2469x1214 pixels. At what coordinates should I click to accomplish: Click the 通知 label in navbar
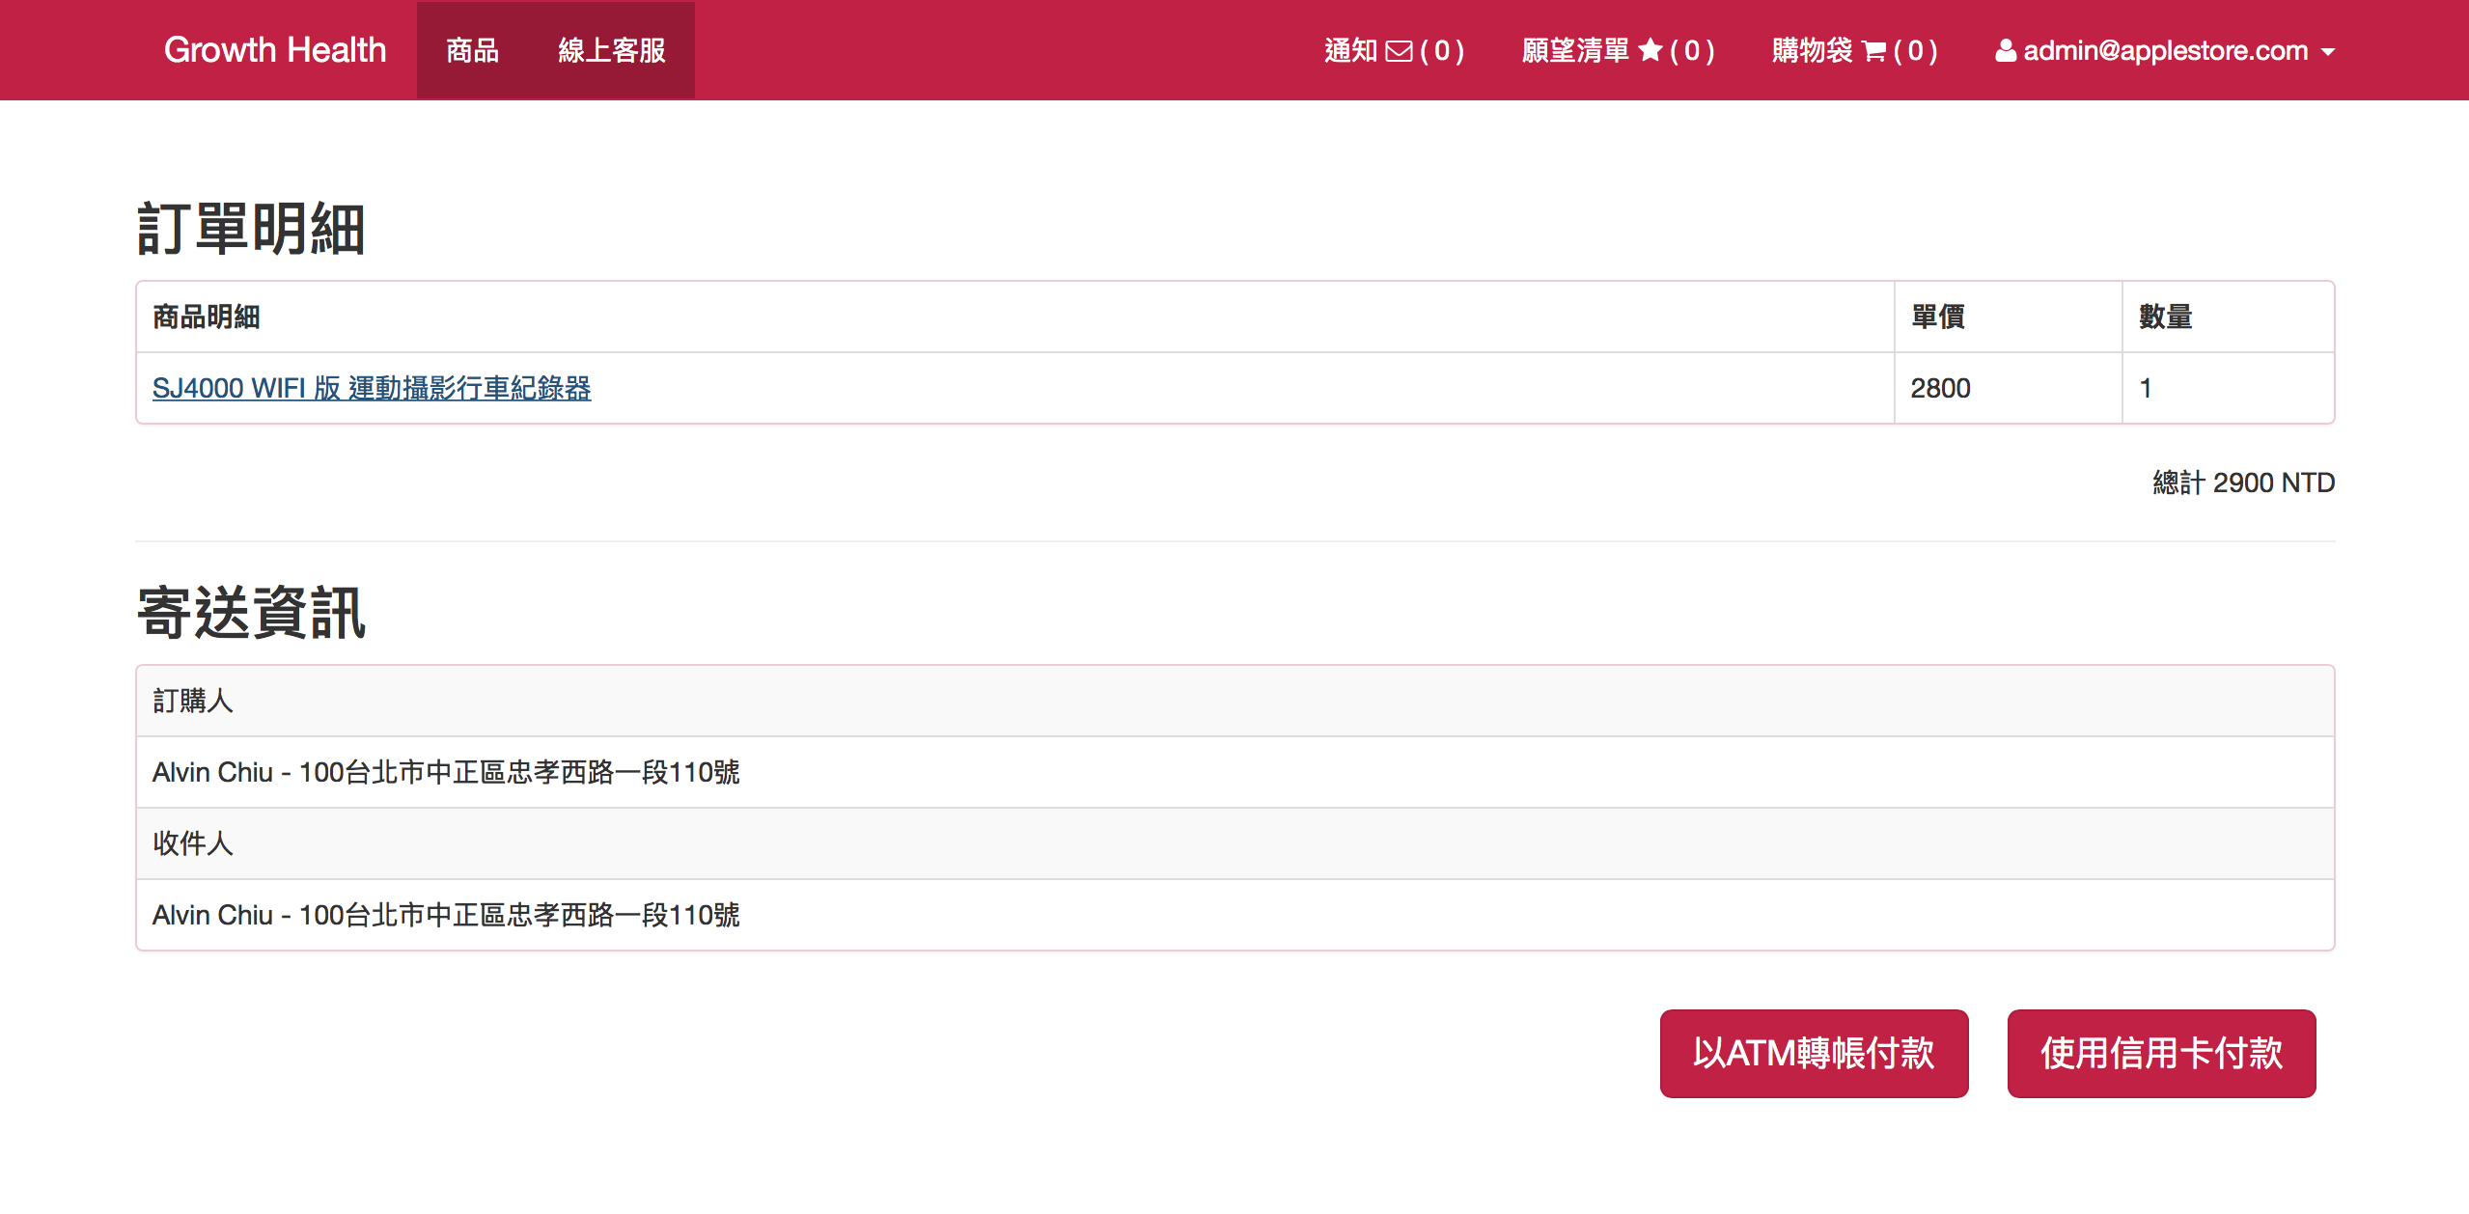(1350, 50)
